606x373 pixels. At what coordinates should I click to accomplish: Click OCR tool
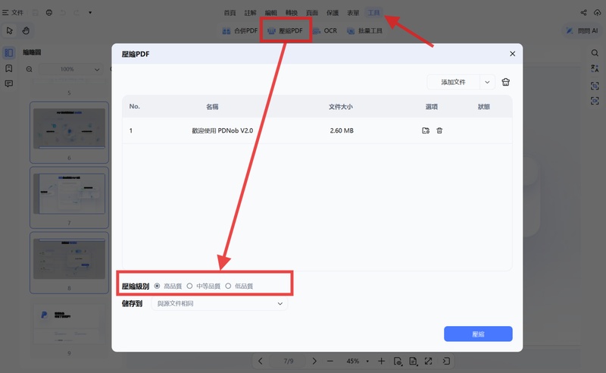[325, 30]
